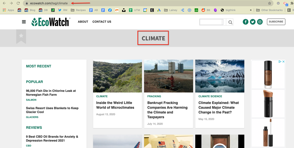
Task: Go to CONTACT US page
Action: tap(102, 22)
